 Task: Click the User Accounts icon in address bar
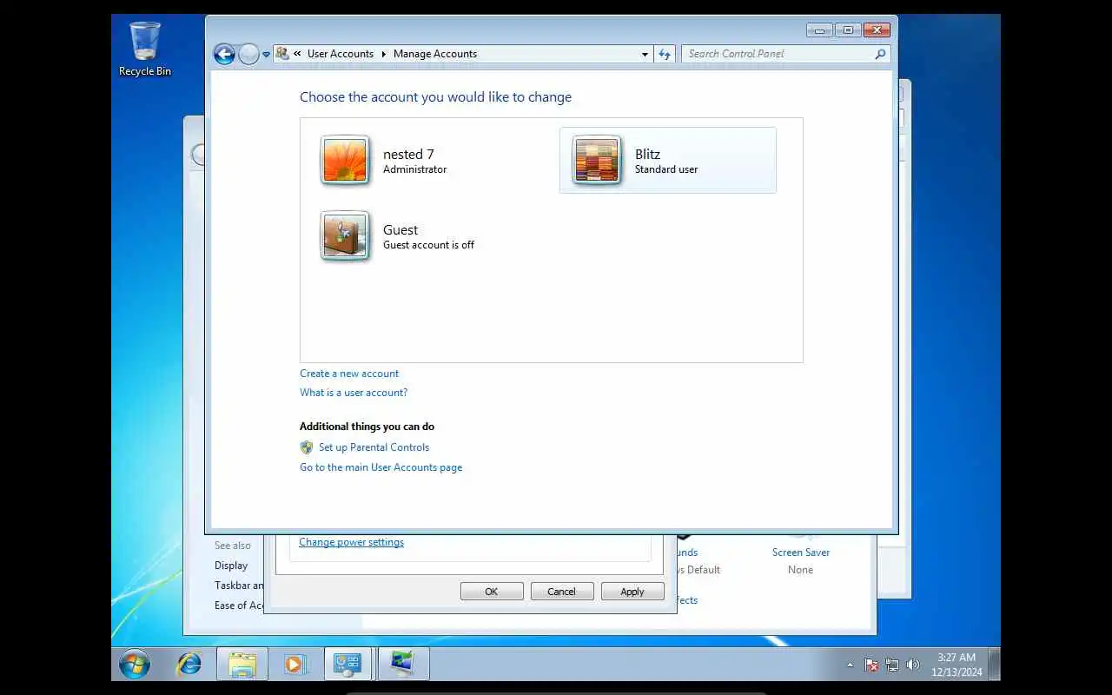point(282,54)
